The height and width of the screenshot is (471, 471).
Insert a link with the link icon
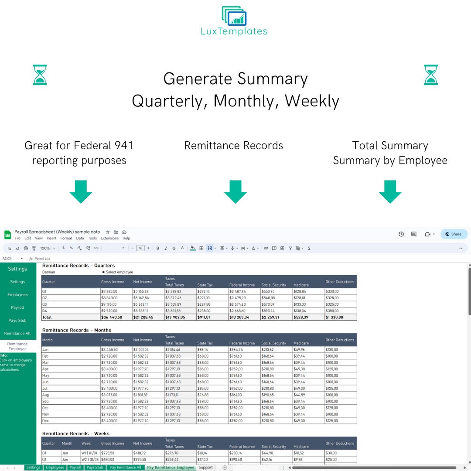266,249
